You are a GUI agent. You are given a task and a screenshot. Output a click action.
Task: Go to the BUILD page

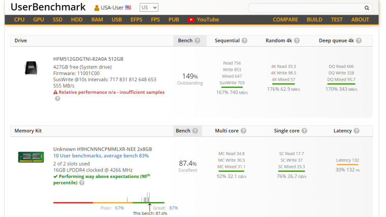(314, 20)
